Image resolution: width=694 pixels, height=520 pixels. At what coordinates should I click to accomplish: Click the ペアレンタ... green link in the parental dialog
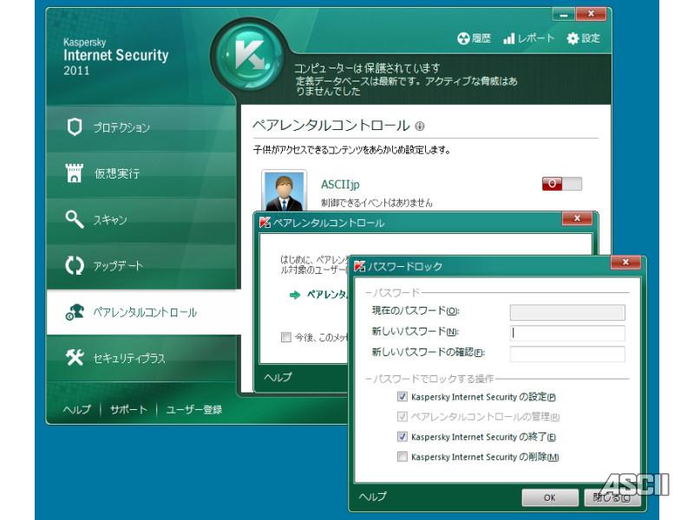tap(327, 295)
